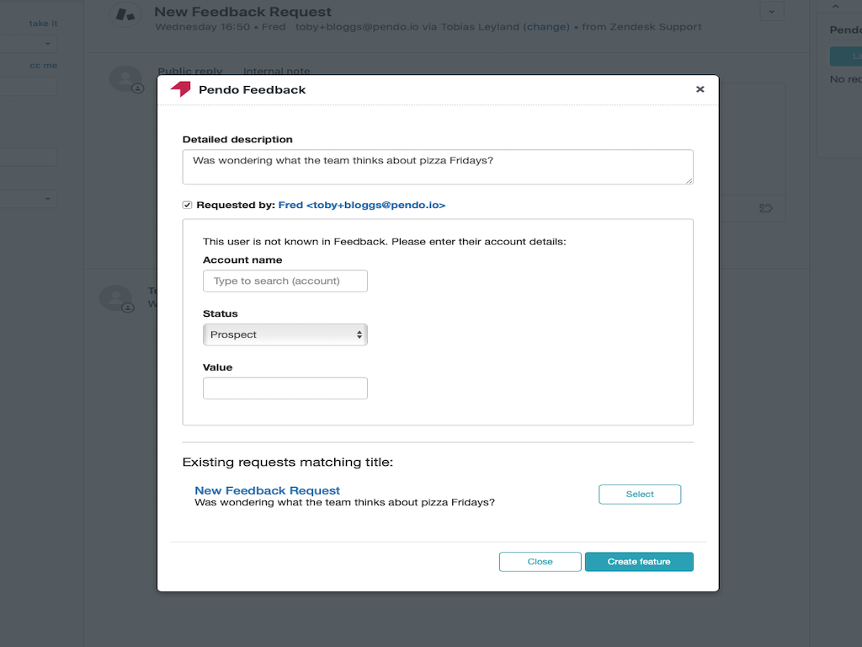Viewport: 862px width, 647px height.
Task: Click the reply author avatar icon
Action: [x=125, y=78]
